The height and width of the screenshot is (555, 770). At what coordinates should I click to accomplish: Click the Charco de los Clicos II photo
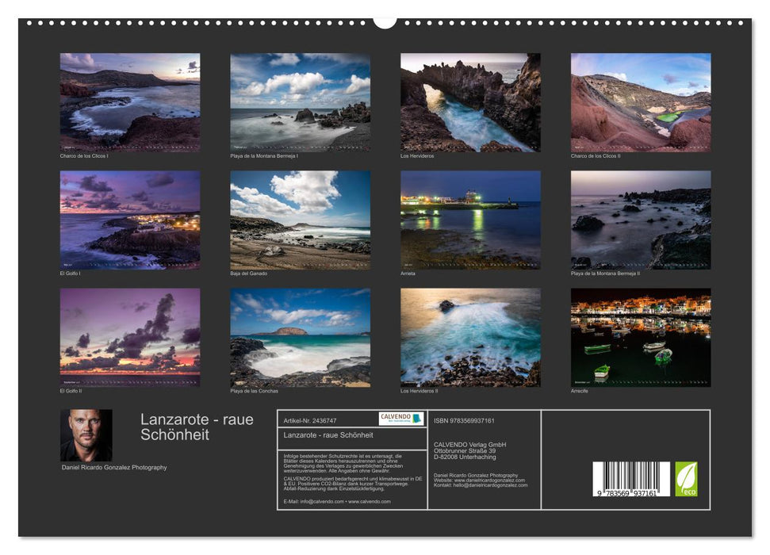click(x=641, y=102)
